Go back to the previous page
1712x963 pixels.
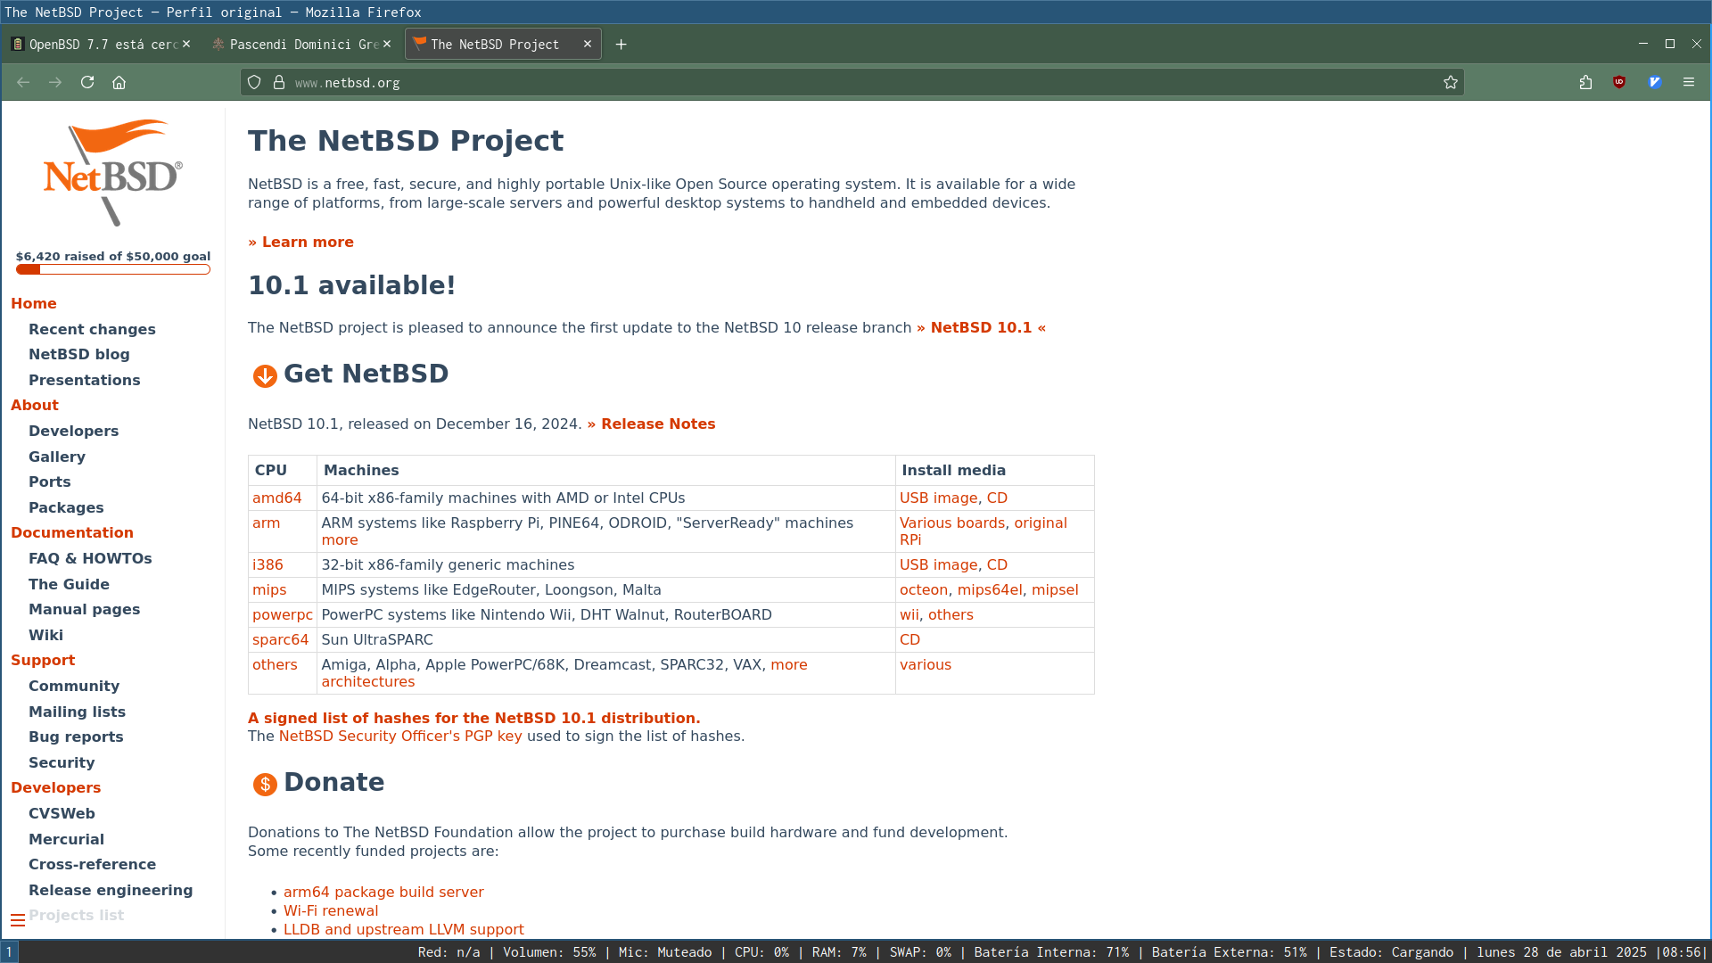23,82
